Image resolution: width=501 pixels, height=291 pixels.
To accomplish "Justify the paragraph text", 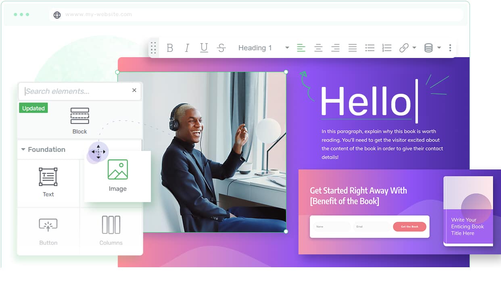I will (x=352, y=47).
